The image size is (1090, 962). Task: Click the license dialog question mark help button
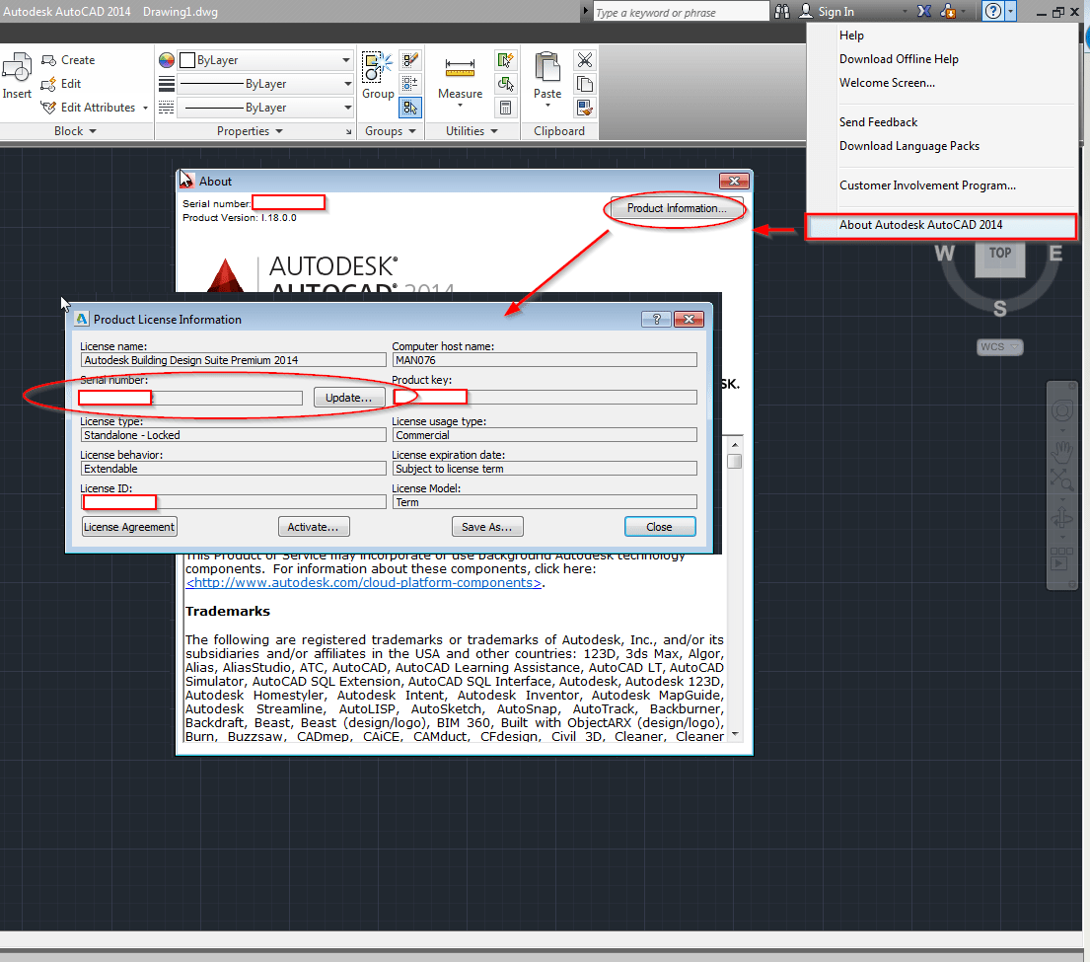click(x=656, y=319)
